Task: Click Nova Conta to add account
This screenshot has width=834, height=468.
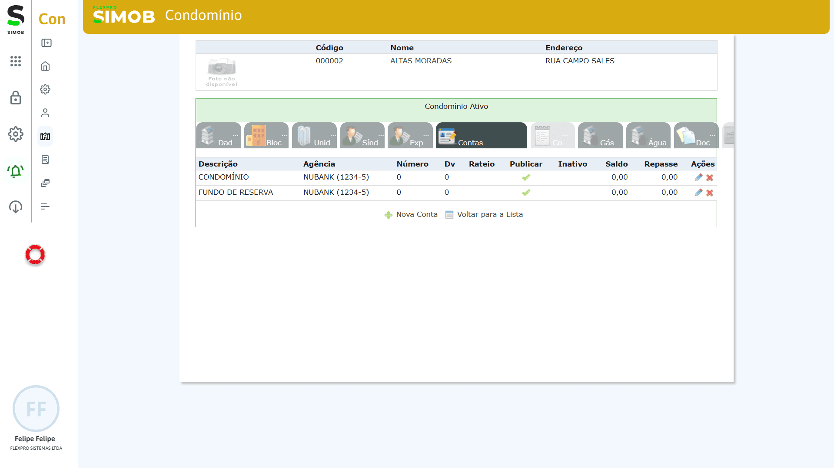Action: pyautogui.click(x=411, y=215)
